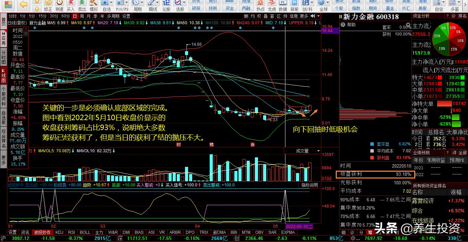Screen dimensions: 468x242
Task: Click the question mark in 资金分析 header
Action: 447,16
